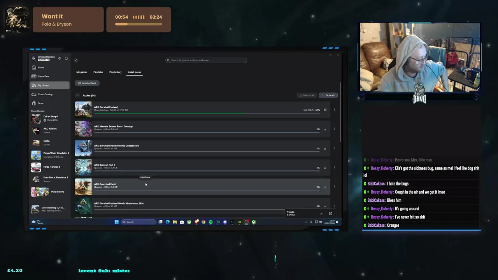This screenshot has height=280, width=498.
Task: Open more options for ARK: Genesis Part 1
Action: 335,168
